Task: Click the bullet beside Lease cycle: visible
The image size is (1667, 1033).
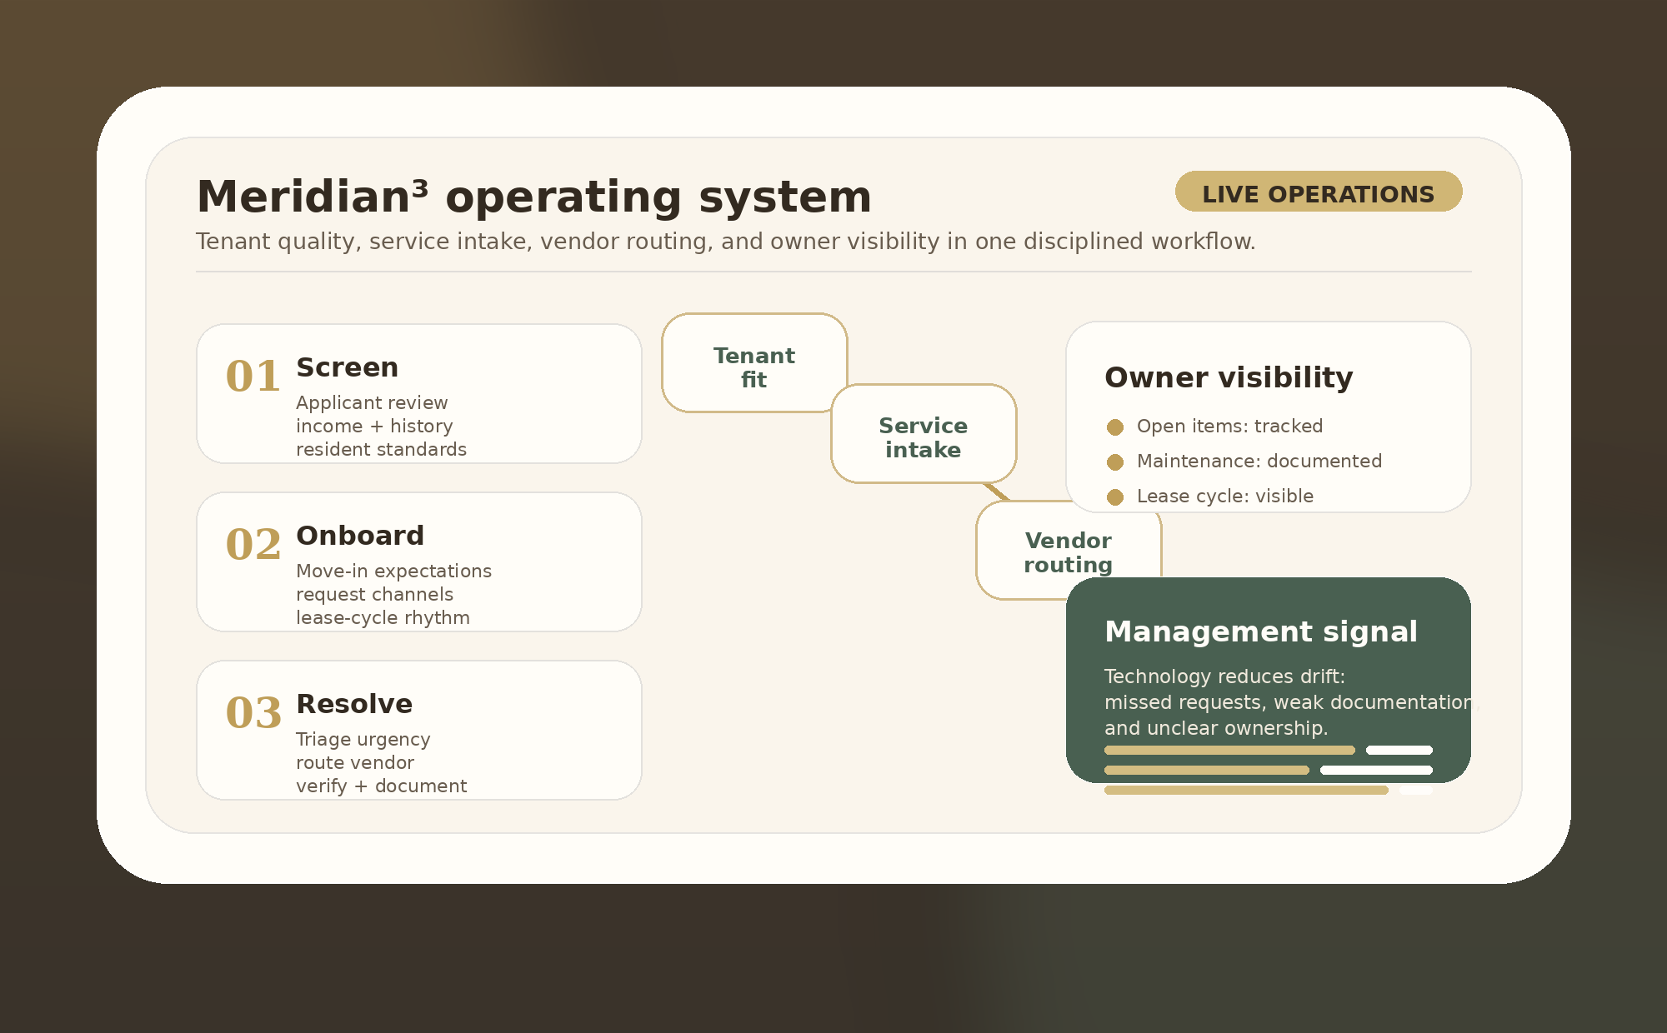Action: tap(1115, 497)
